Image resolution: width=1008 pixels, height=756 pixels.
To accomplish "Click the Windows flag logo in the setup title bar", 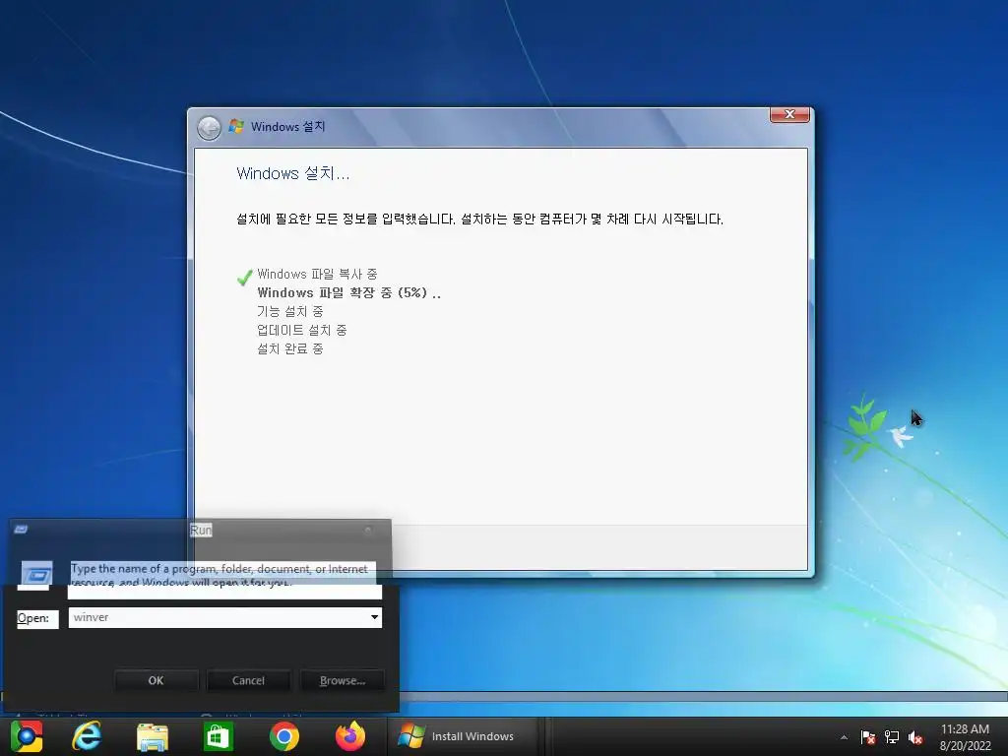I will pyautogui.click(x=236, y=126).
